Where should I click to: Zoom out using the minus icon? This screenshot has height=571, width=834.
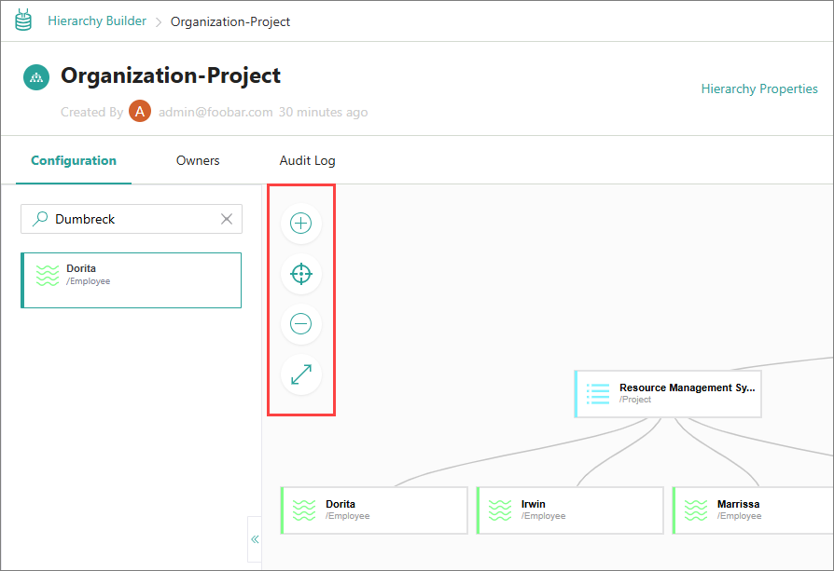[301, 323]
